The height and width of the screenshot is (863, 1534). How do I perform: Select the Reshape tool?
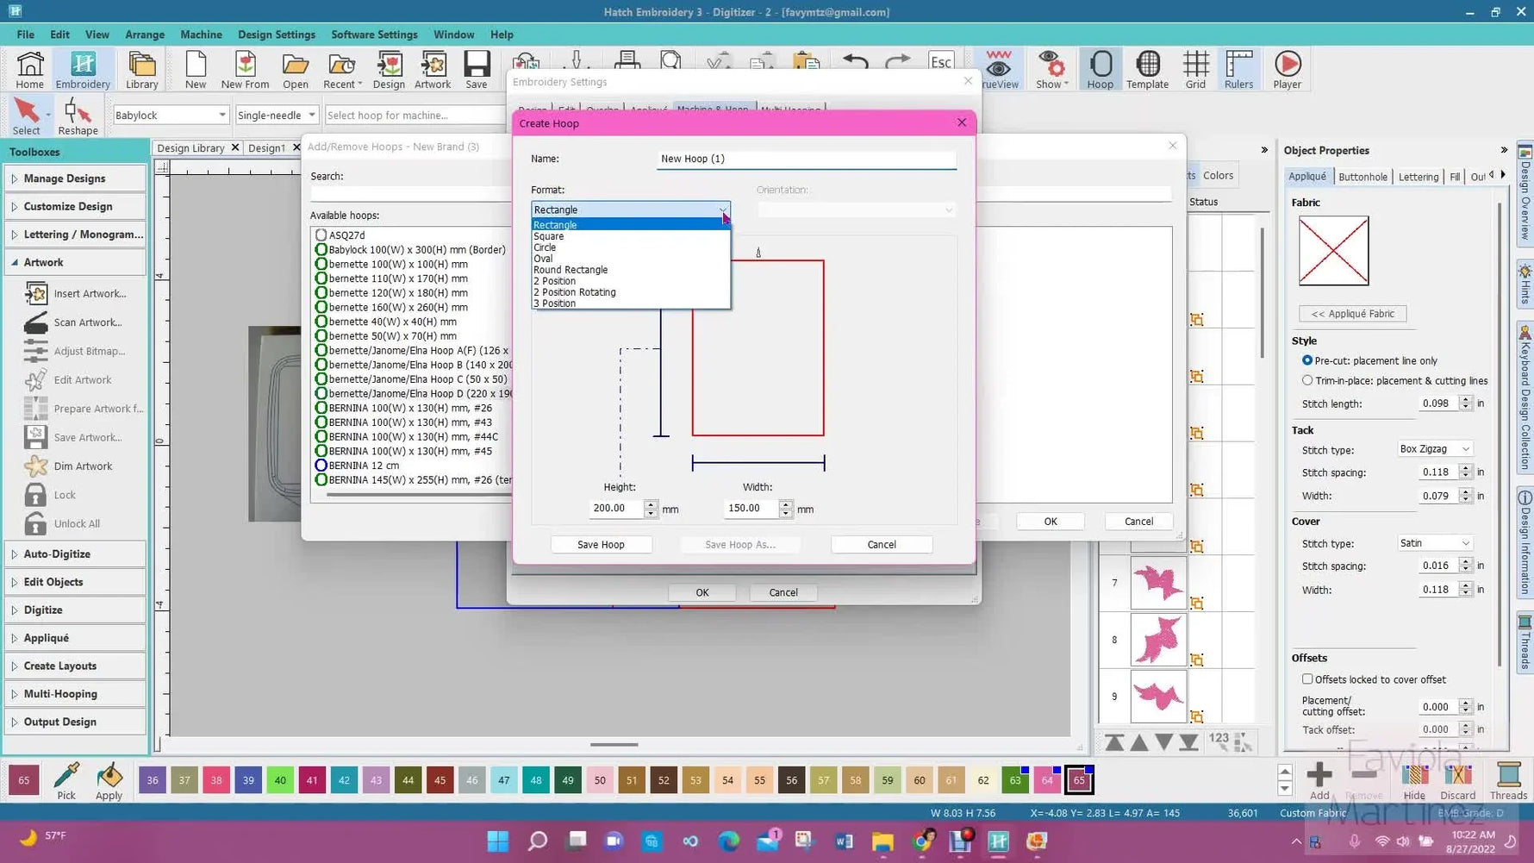(78, 115)
